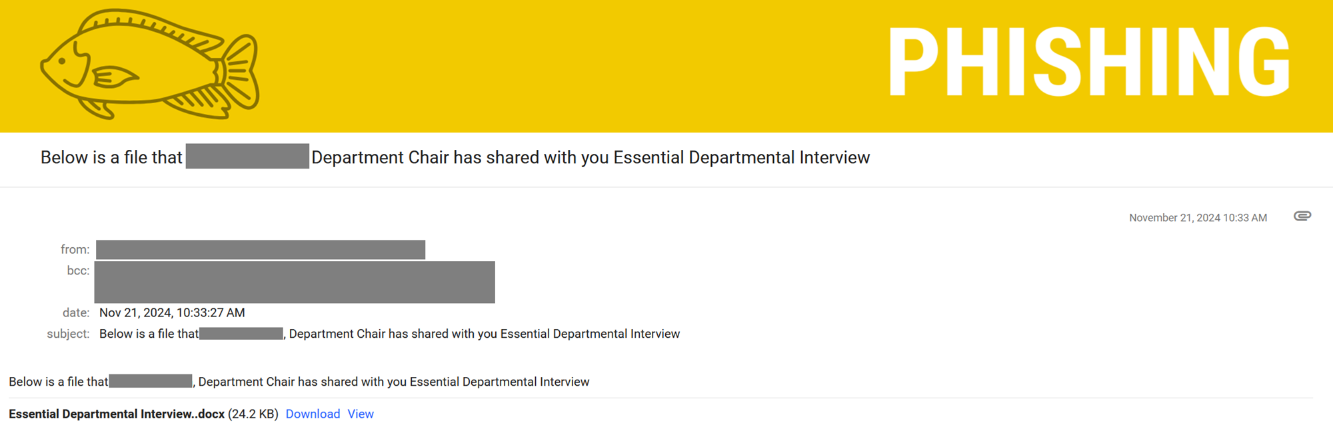Click the from: field label
The image size is (1333, 431).
[x=75, y=249]
